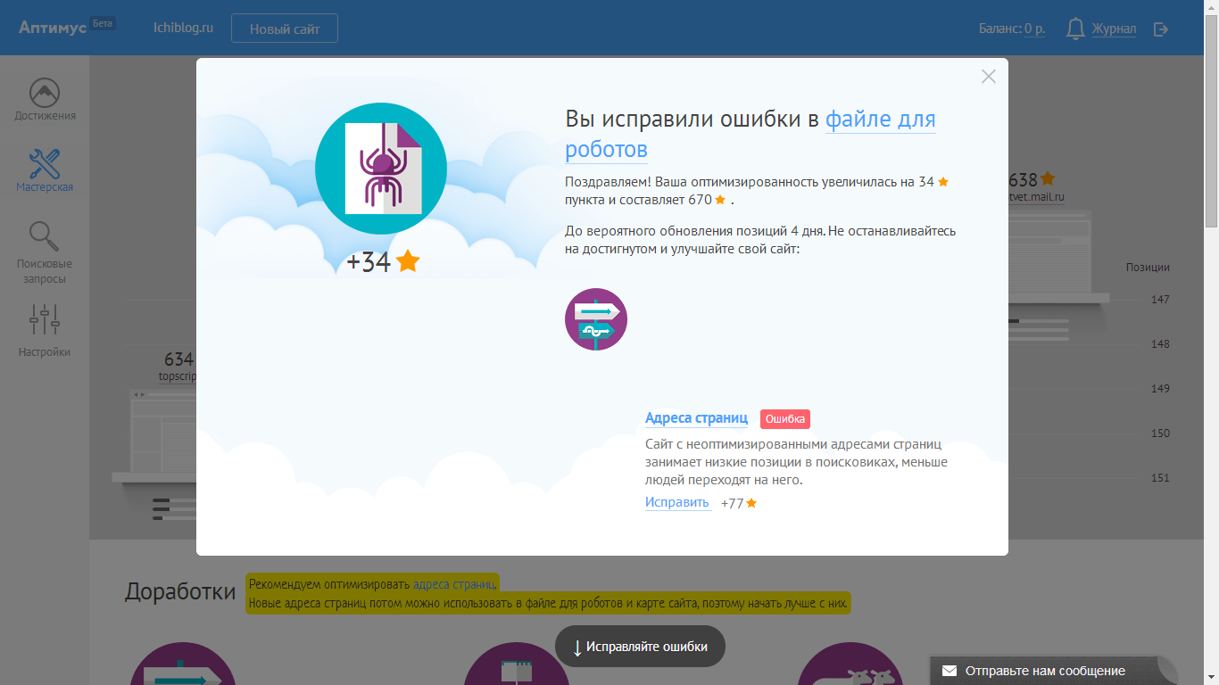
Task: Click position value 147 on the chart axis
Action: coord(1160,300)
